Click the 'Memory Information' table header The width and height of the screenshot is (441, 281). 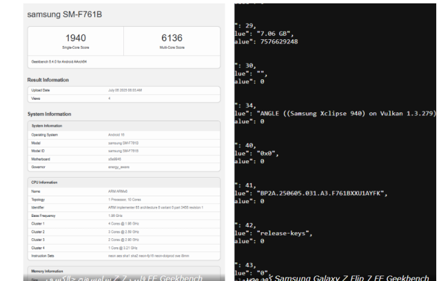pos(47,271)
